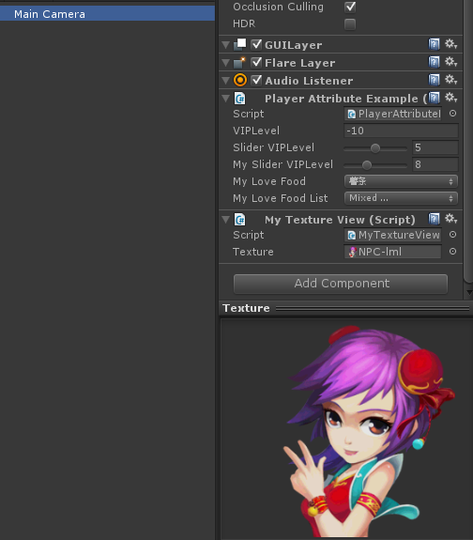Click the VIPLevel value field
Image resolution: width=473 pixels, height=540 pixels.
(401, 131)
